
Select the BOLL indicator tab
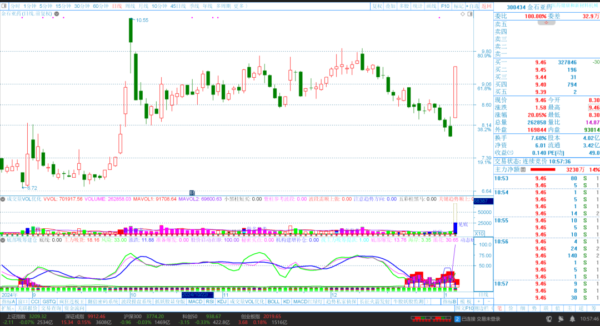(x=273, y=302)
